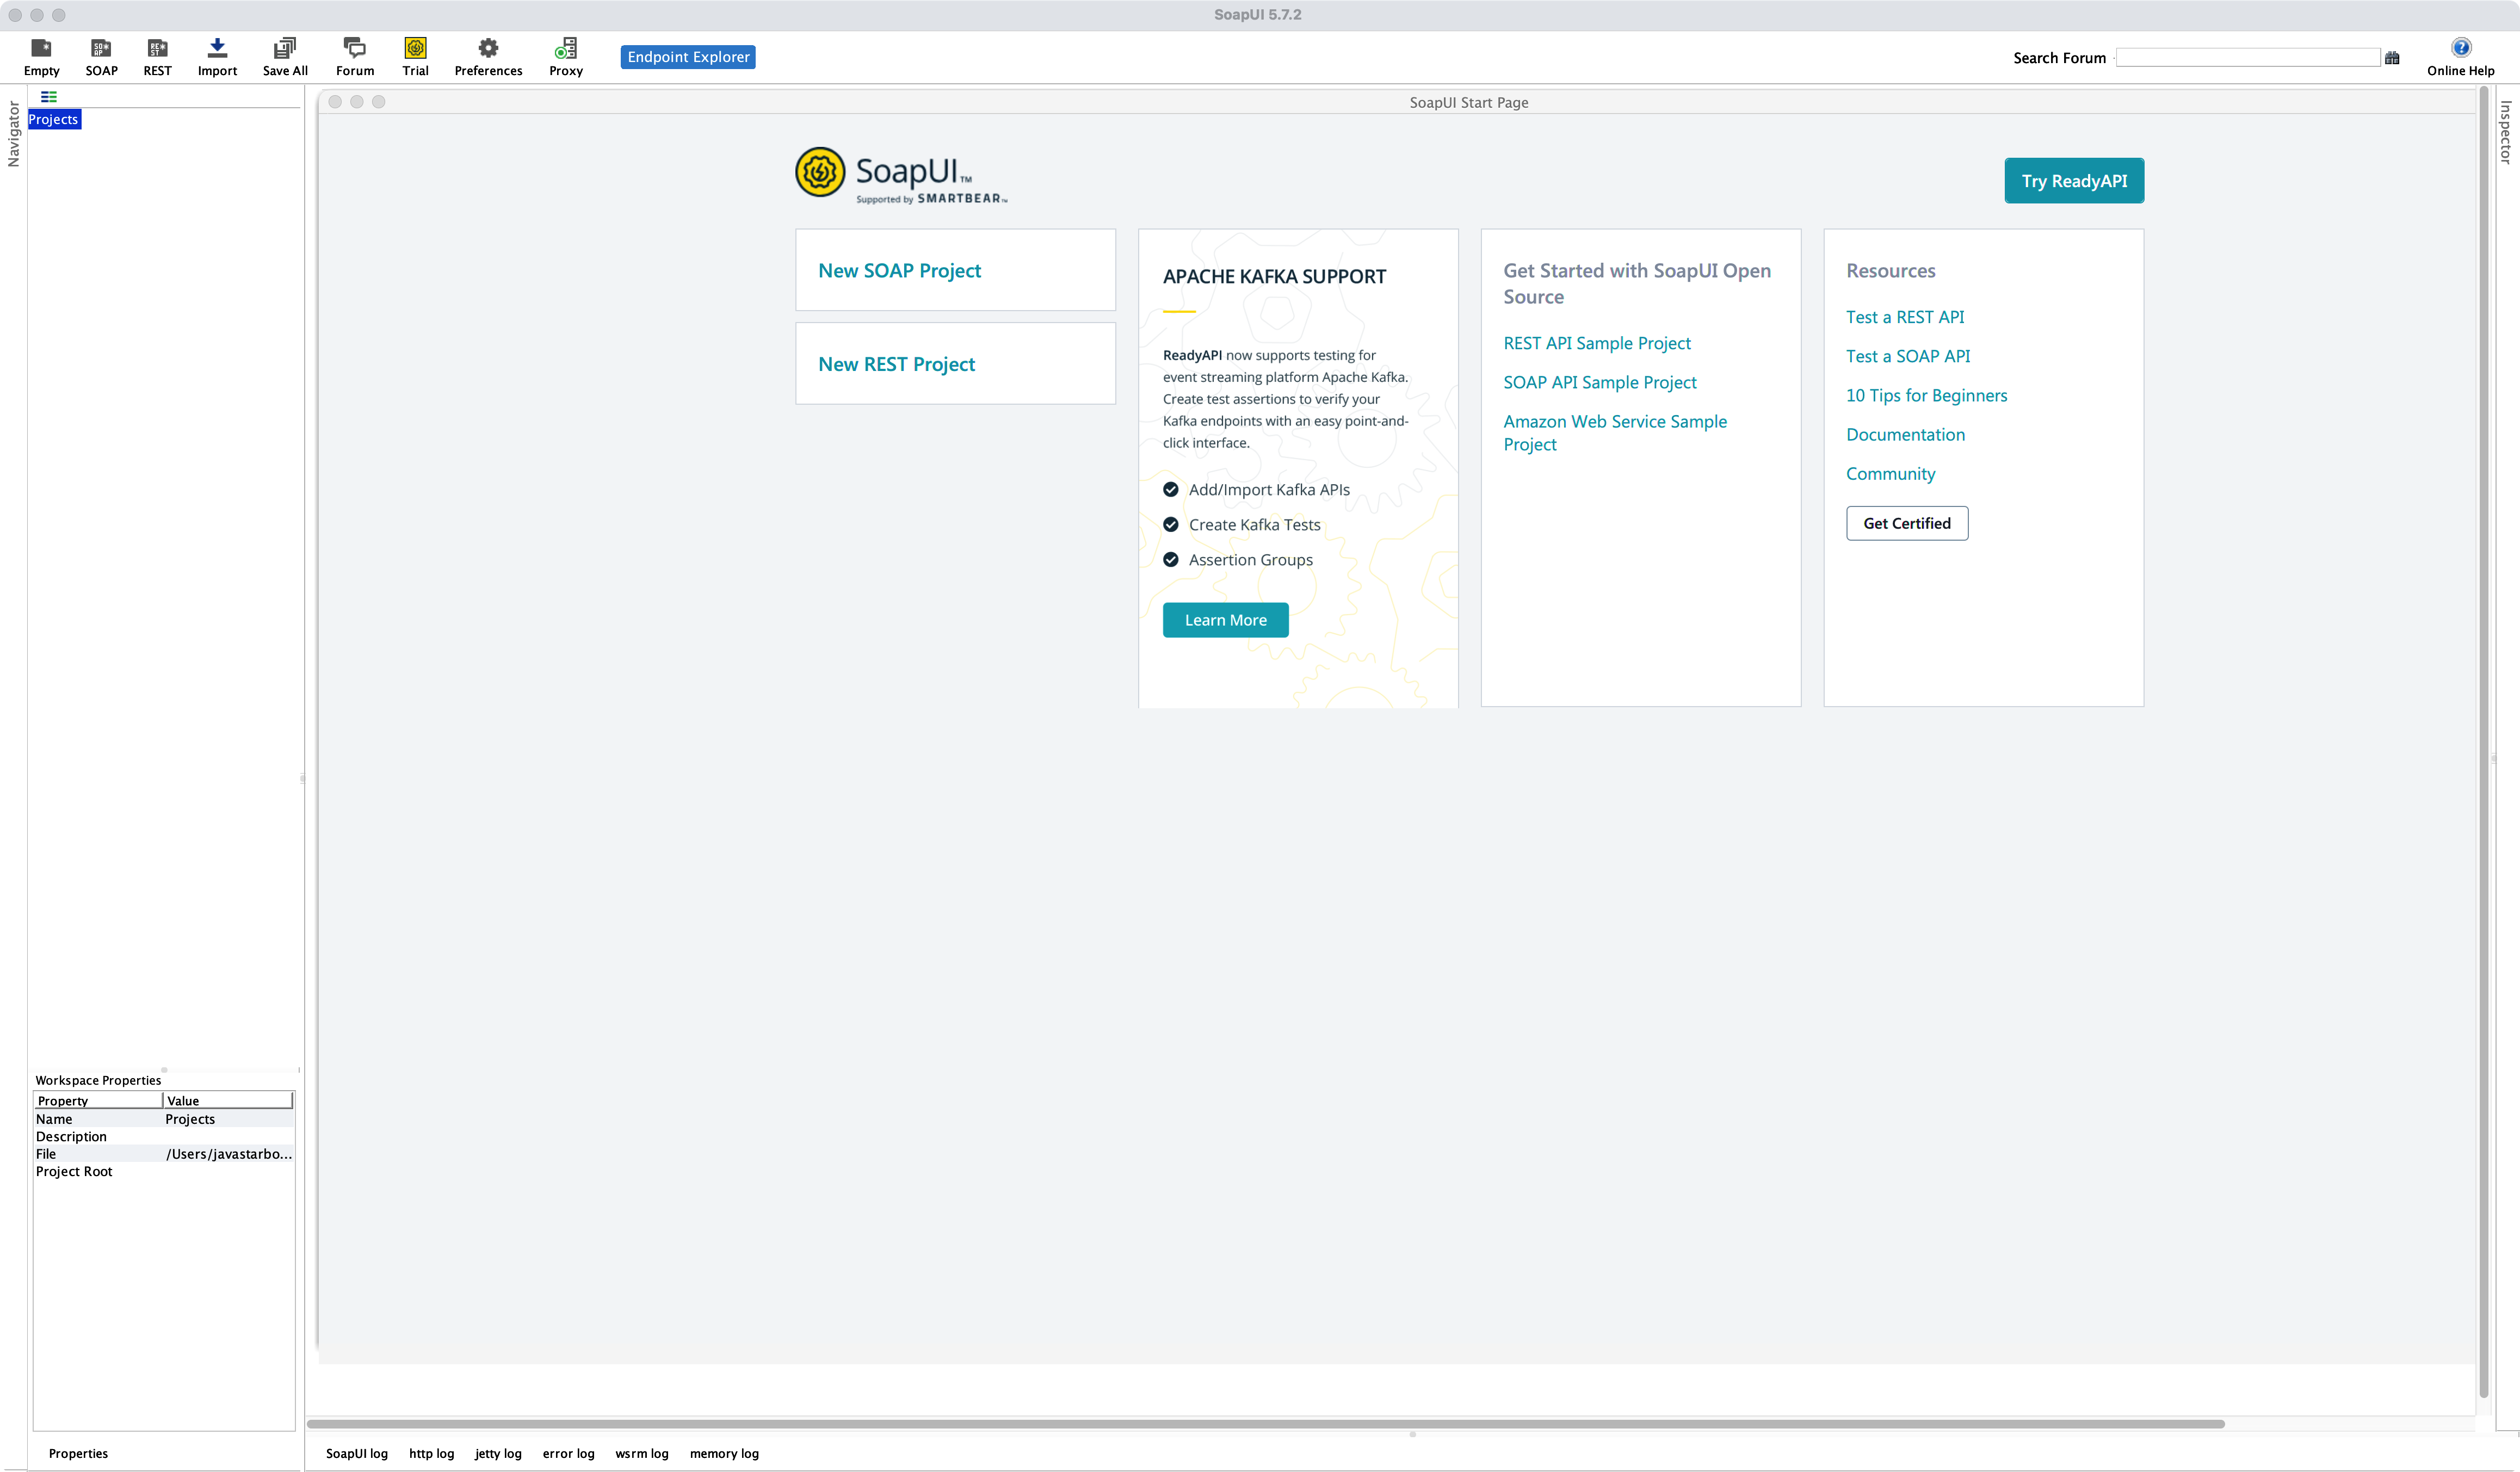Viewport: 2520px width, 1472px height.
Task: Select the Project Root property row
Action: [x=164, y=1171]
